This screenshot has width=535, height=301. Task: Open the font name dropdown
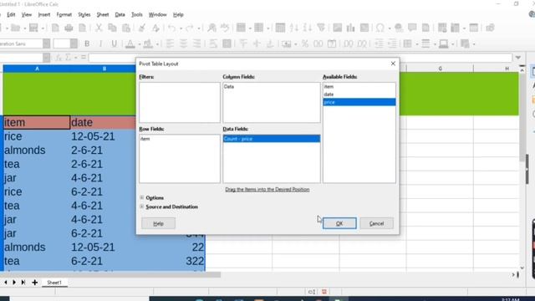(47, 43)
